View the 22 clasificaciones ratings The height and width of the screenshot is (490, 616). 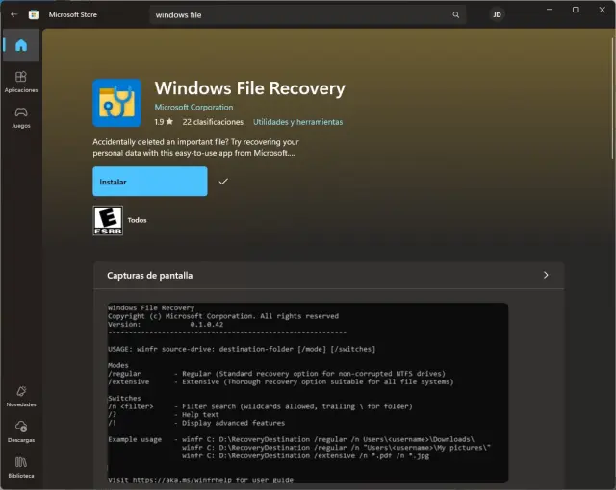pyautogui.click(x=212, y=122)
